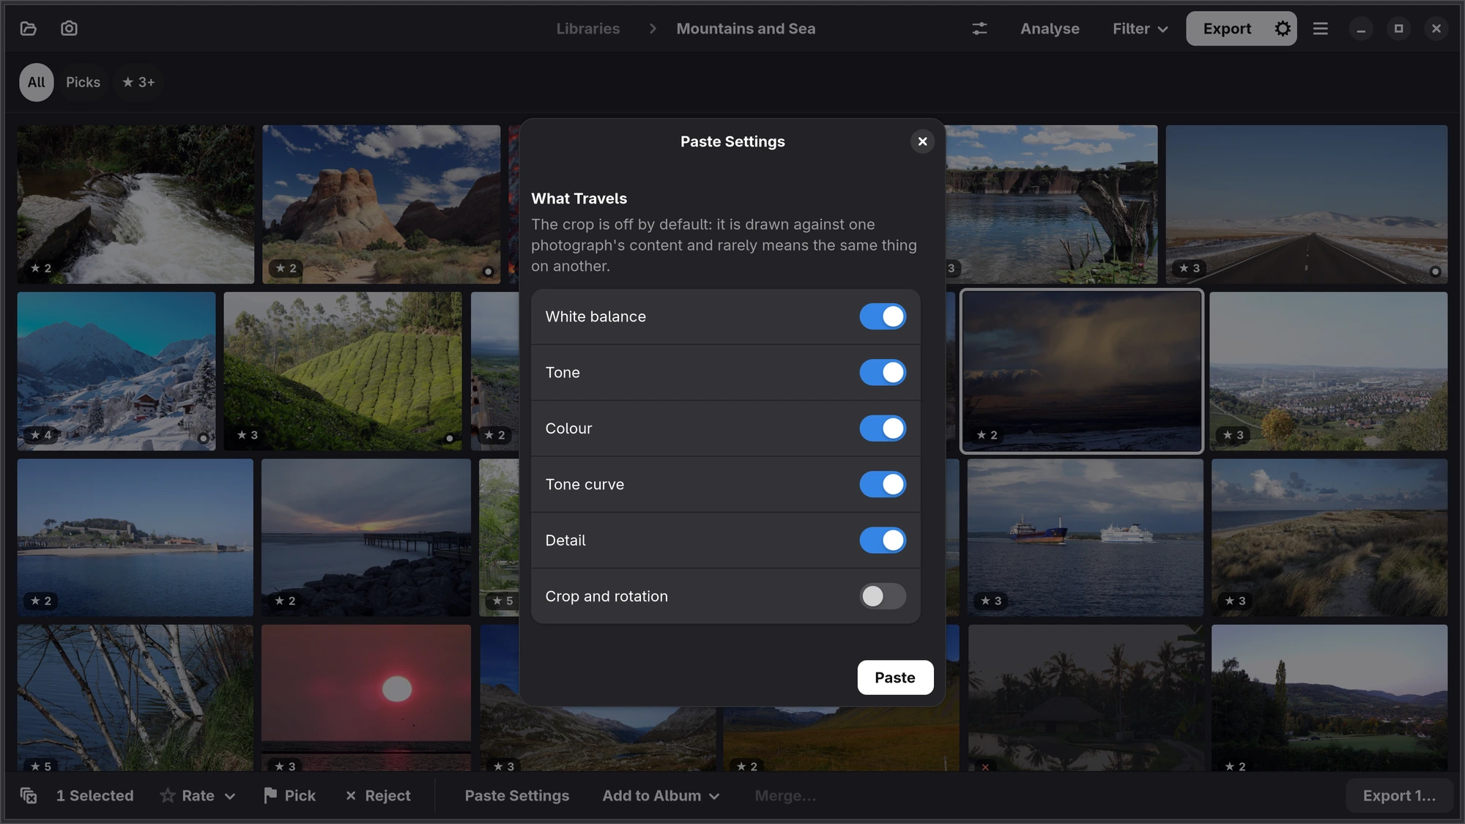Select the pier at dusk thumbnail
Image resolution: width=1465 pixels, height=824 pixels.
(x=366, y=538)
